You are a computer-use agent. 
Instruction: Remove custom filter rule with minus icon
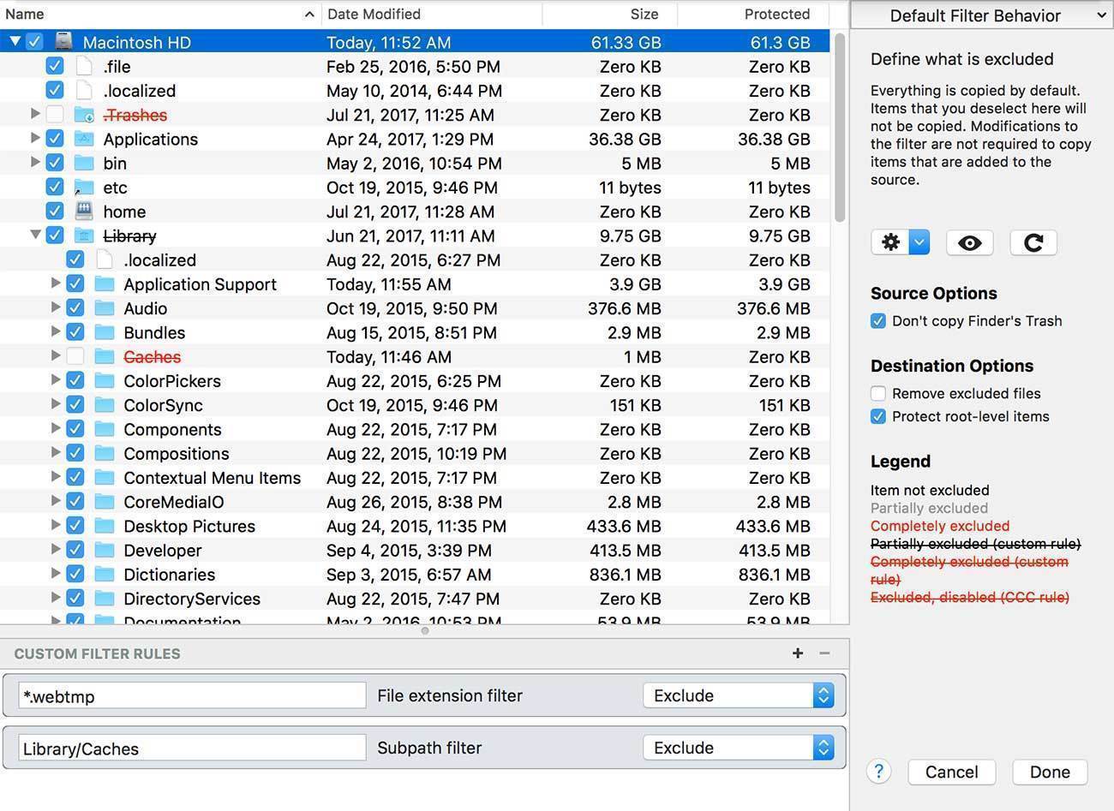coord(824,653)
